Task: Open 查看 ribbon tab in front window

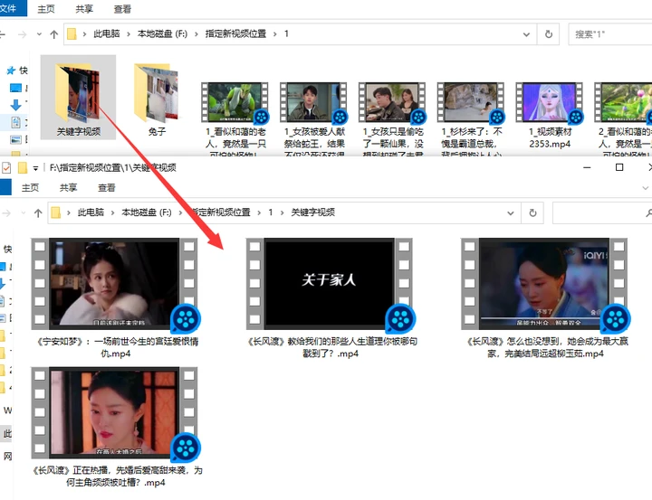Action: pyautogui.click(x=107, y=188)
